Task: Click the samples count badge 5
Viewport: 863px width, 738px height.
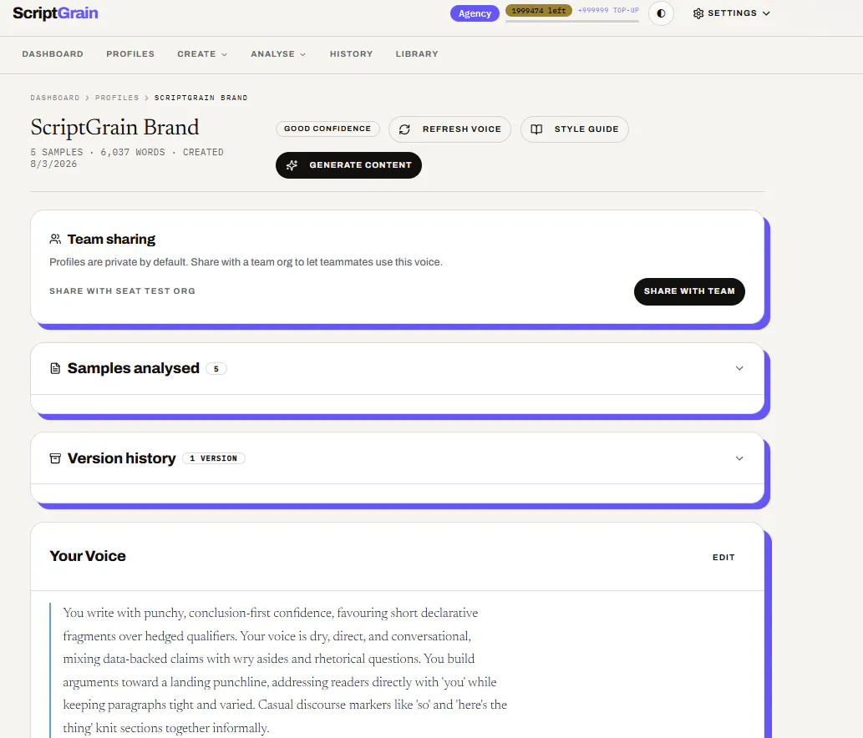Action: 216,369
